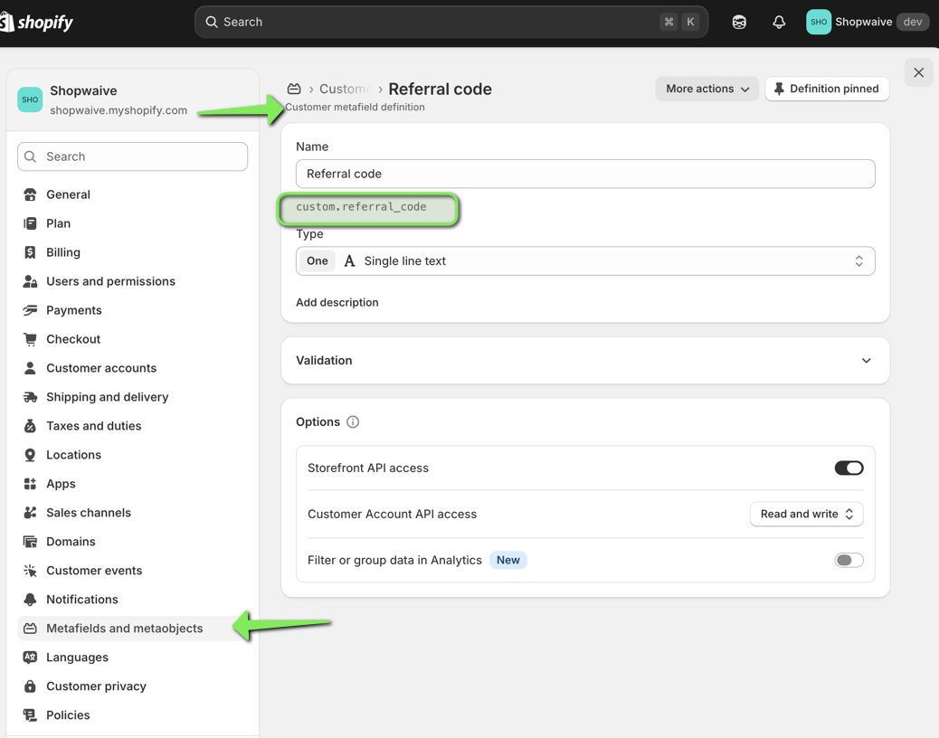Viewport: 939px width, 738px height.
Task: Toggle the Definition pinned button
Action: pos(827,89)
